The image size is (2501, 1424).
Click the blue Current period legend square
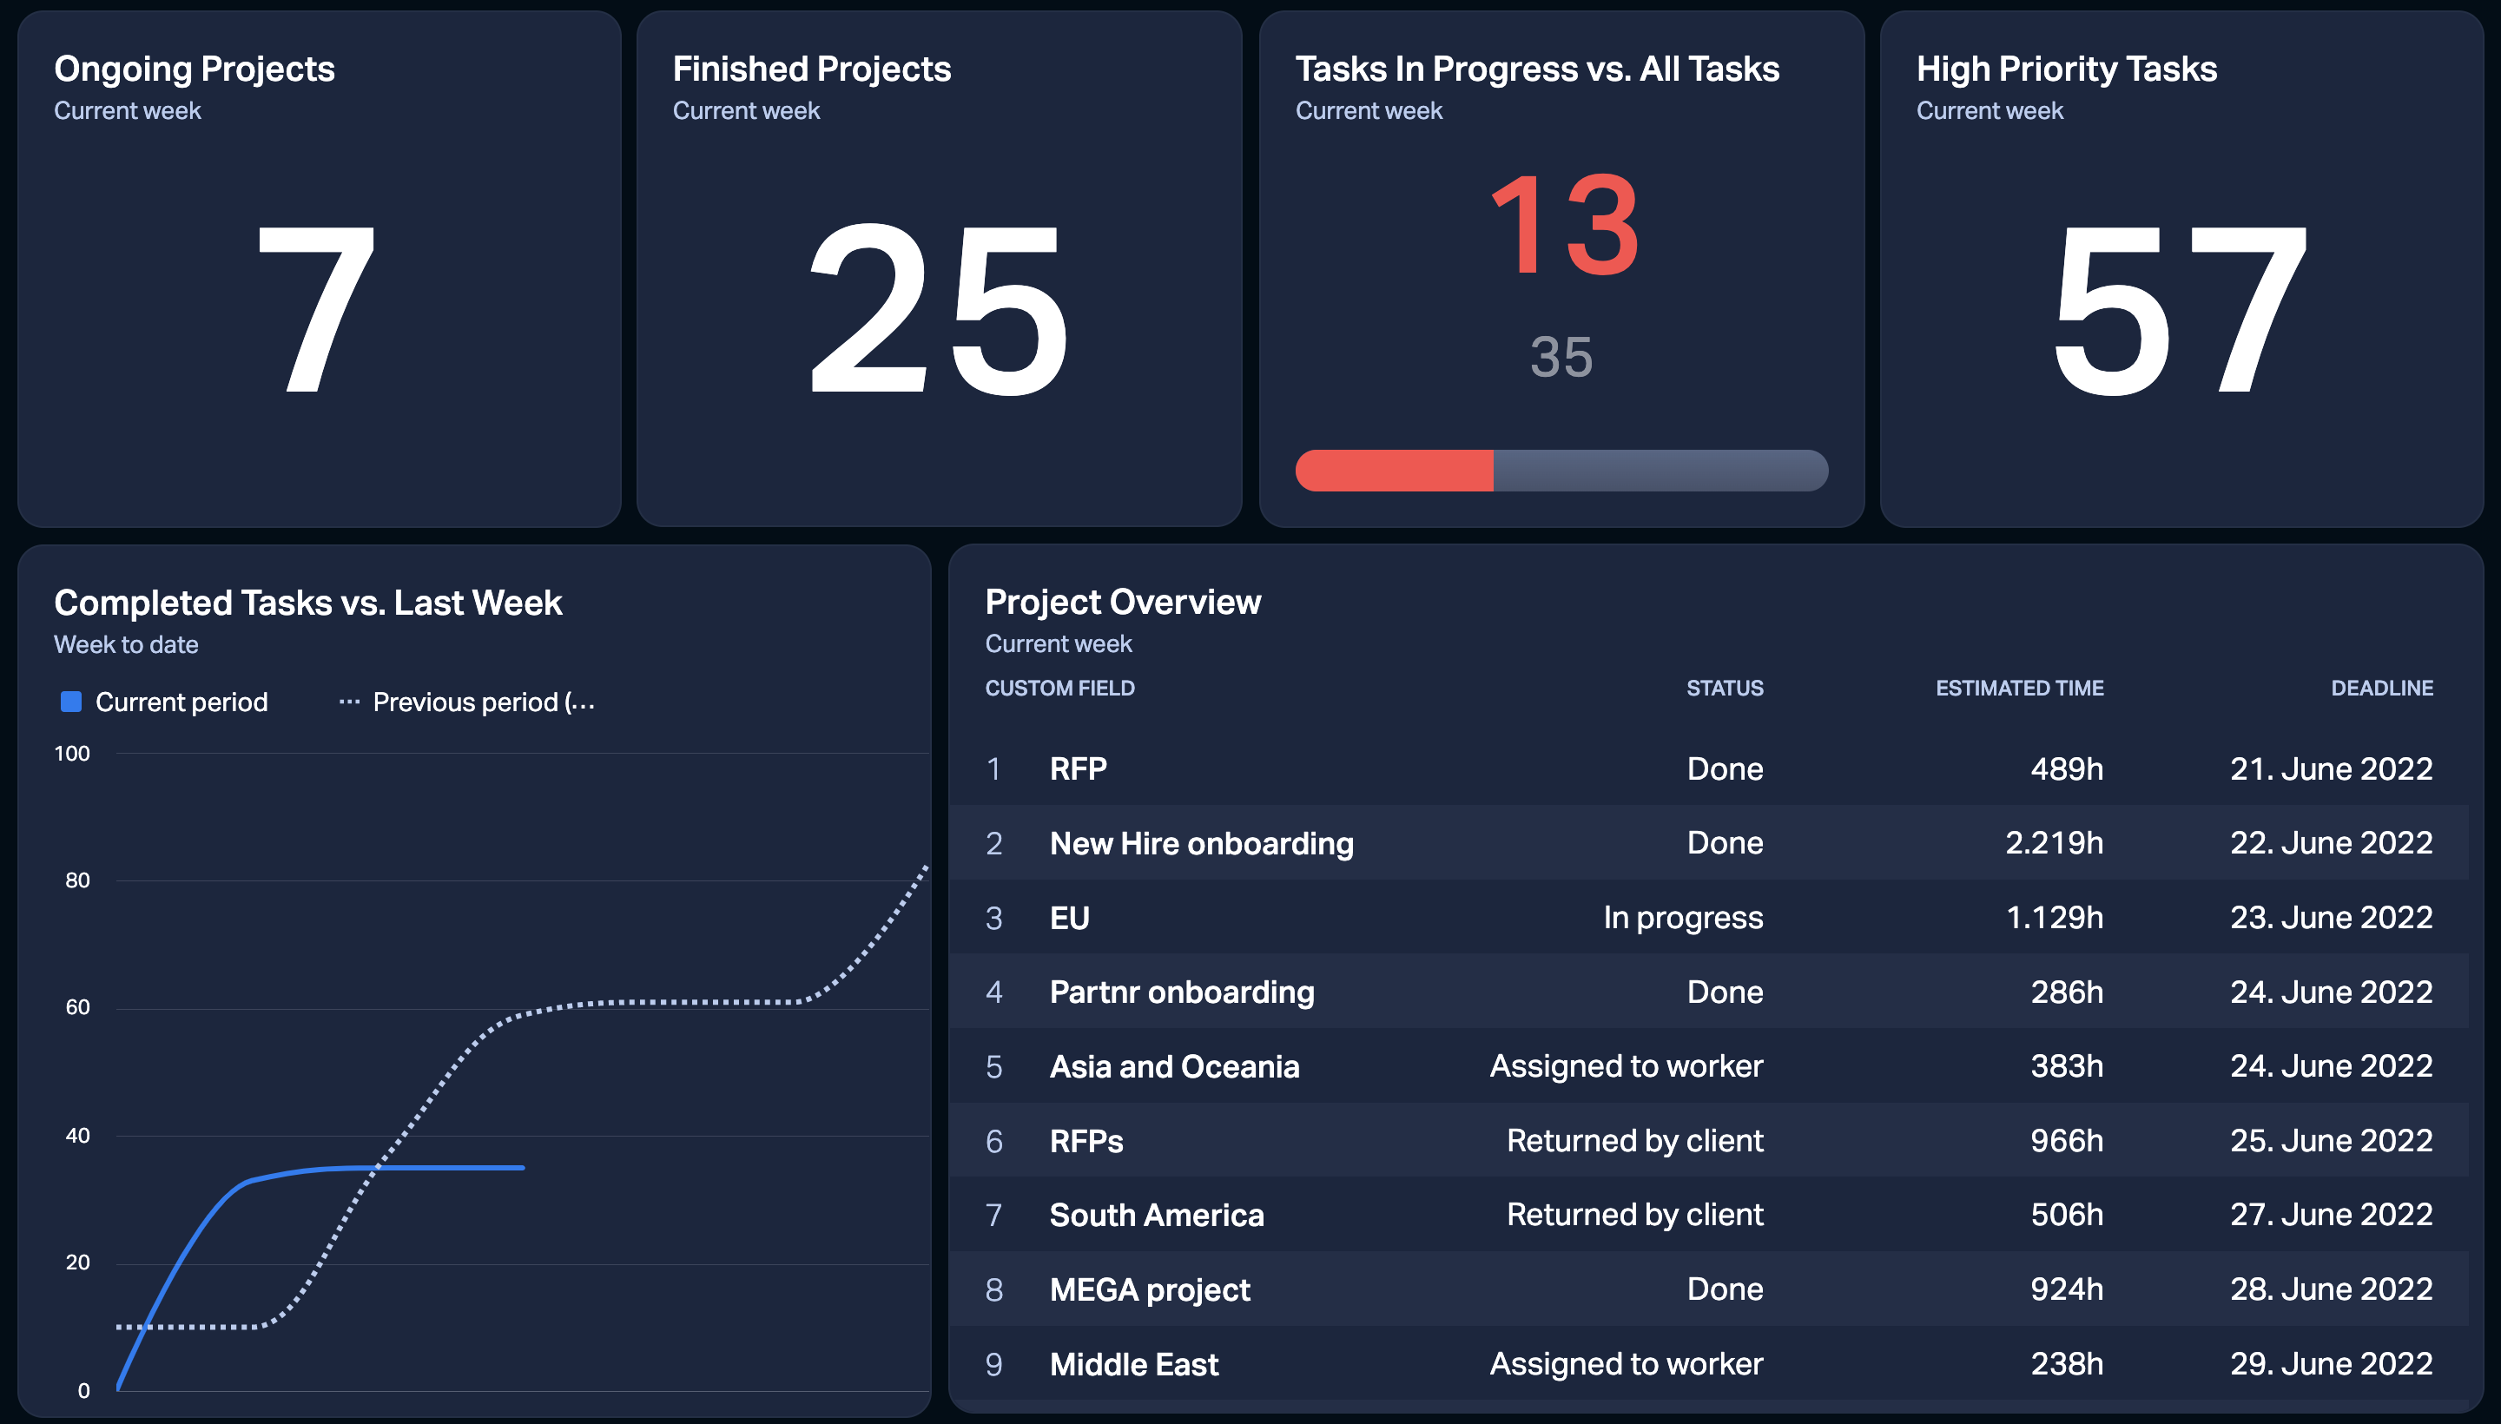pyautogui.click(x=70, y=702)
